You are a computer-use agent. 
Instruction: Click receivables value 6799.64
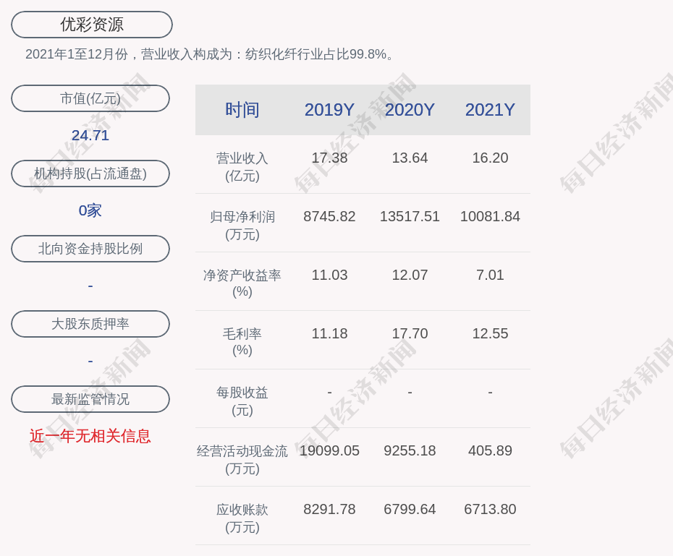[x=410, y=509]
